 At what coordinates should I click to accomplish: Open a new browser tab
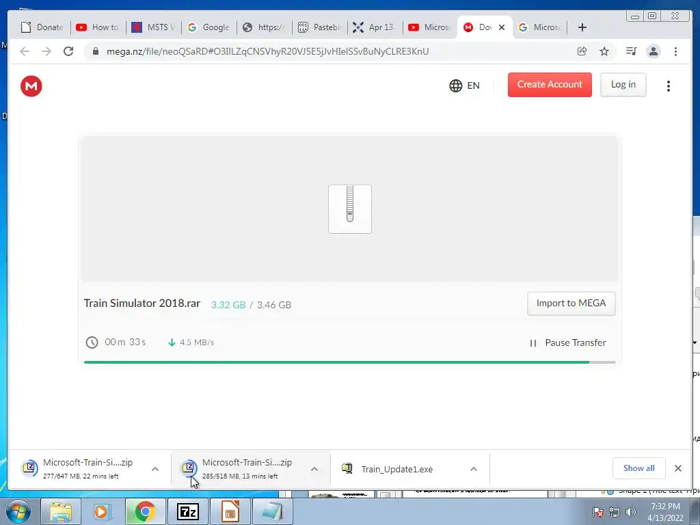582,27
